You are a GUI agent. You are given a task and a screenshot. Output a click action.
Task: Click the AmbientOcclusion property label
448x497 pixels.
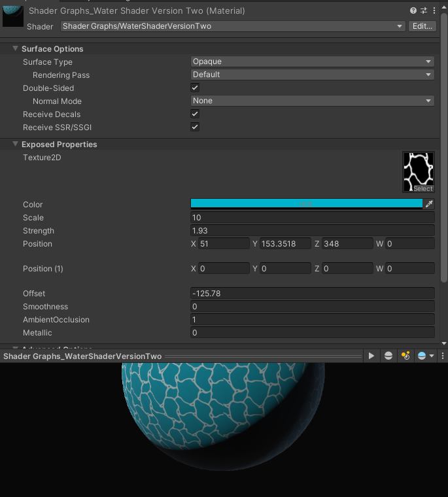pos(56,319)
